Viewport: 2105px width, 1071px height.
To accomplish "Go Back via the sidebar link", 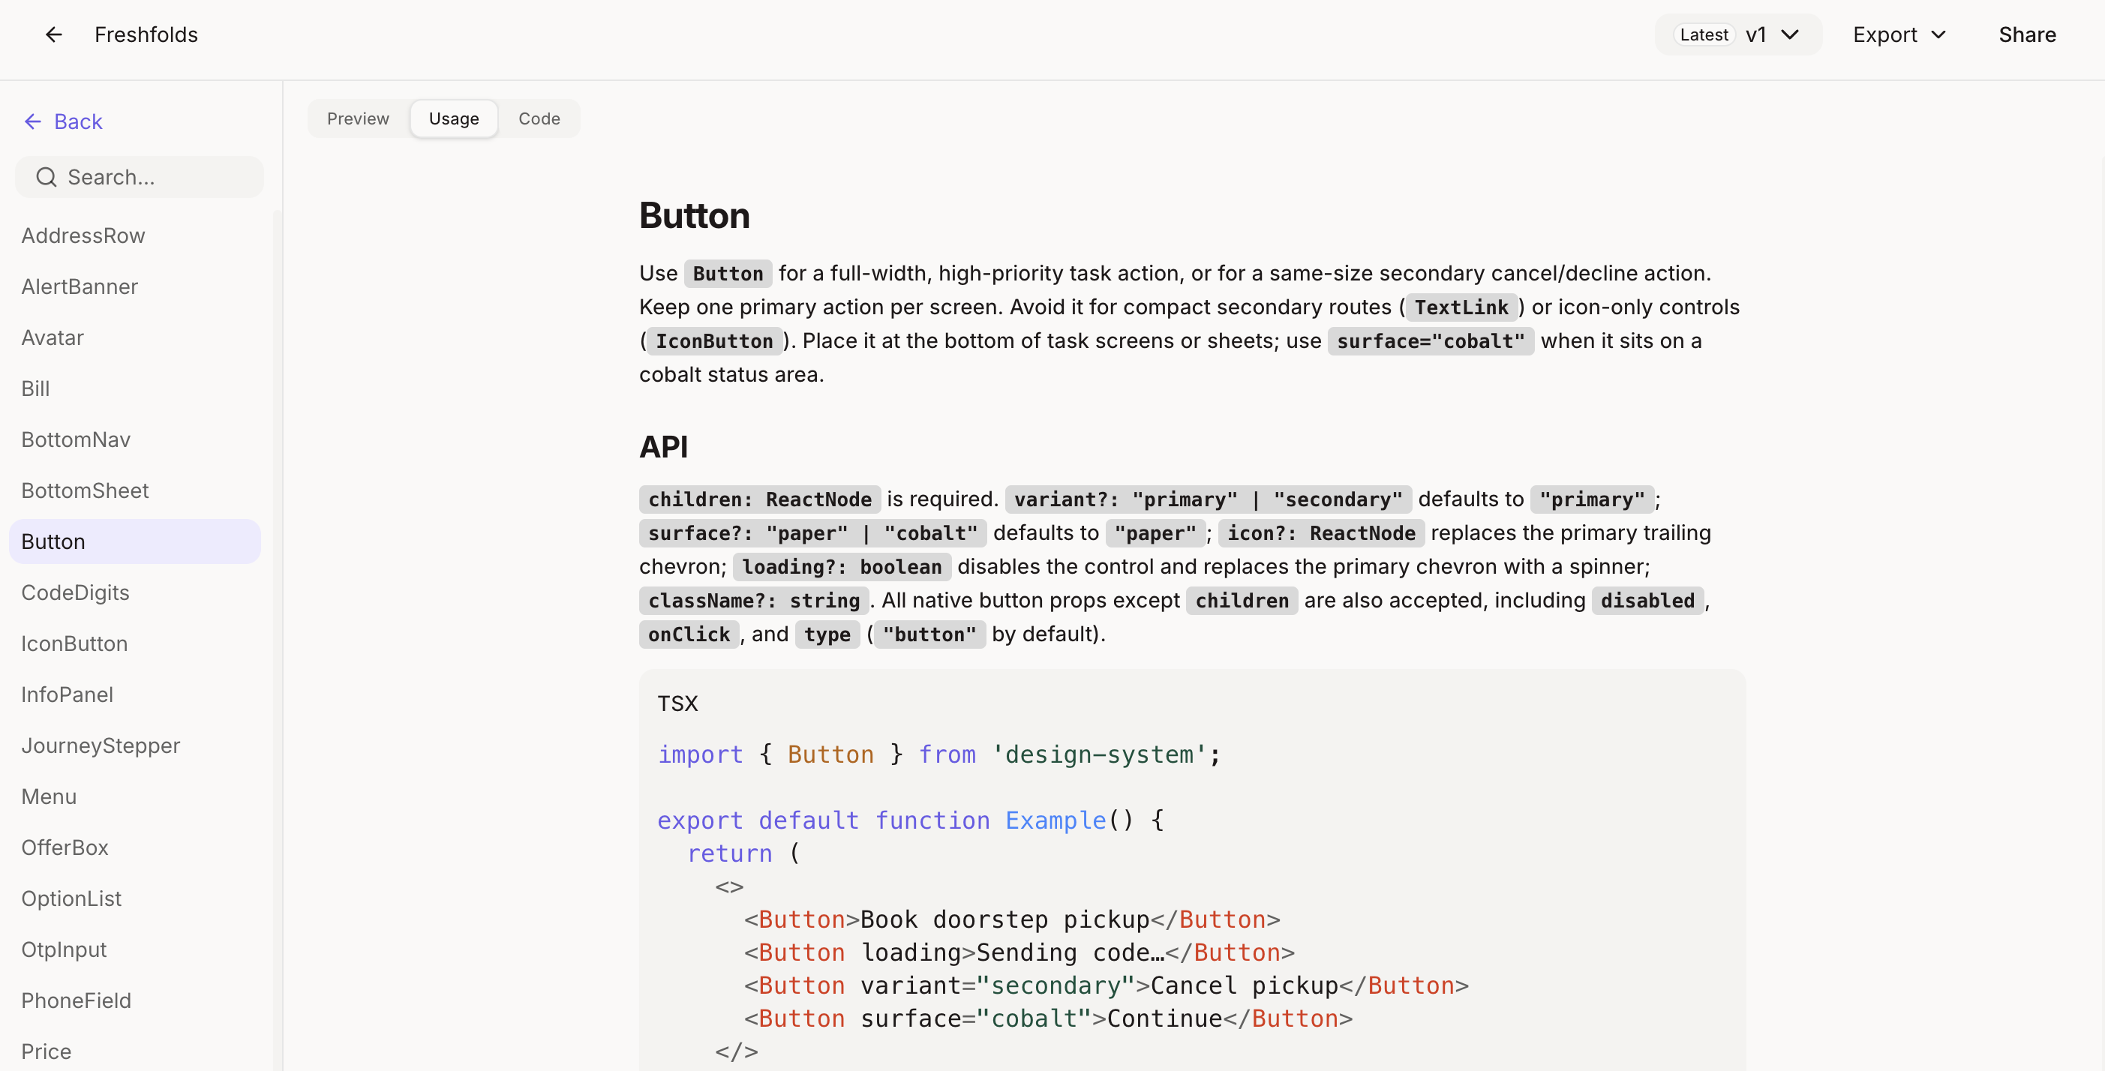I will pyautogui.click(x=63, y=121).
